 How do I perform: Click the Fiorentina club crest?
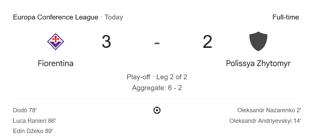(x=56, y=42)
